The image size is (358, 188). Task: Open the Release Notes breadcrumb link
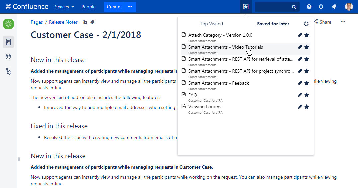click(x=63, y=22)
